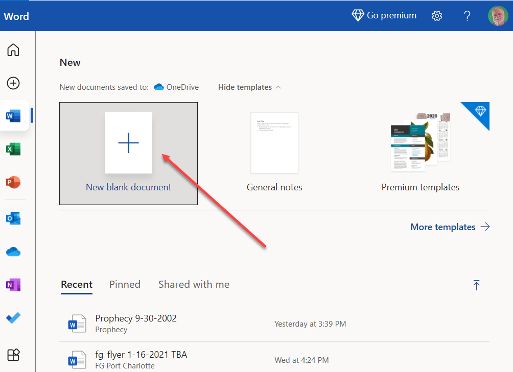Image resolution: width=513 pixels, height=372 pixels.
Task: Click the Word title in header
Action: [16, 16]
